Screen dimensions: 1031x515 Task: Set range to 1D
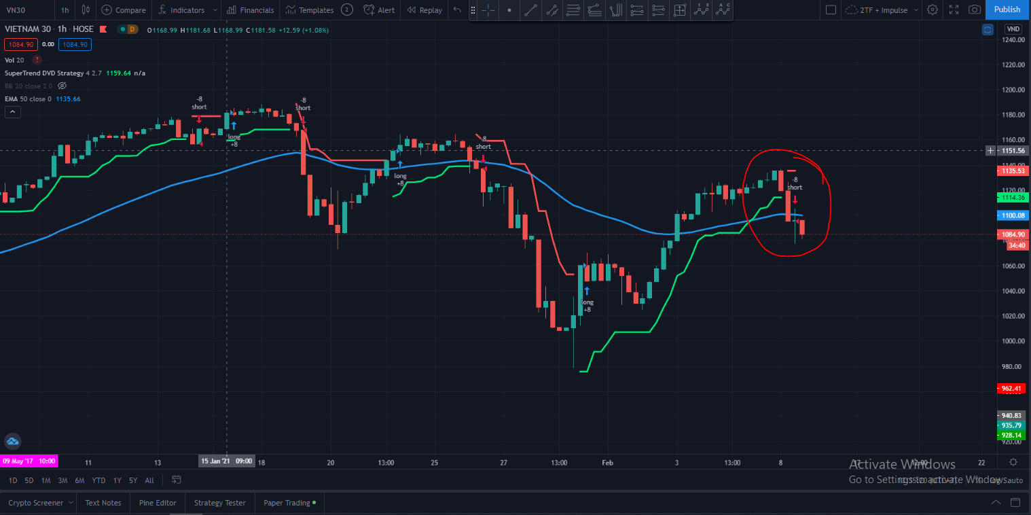[12, 480]
